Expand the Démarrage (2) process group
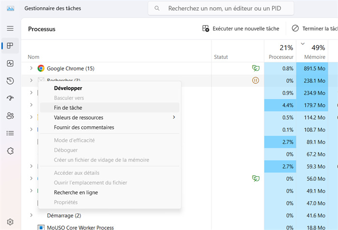338x230 pixels. (x=31, y=215)
